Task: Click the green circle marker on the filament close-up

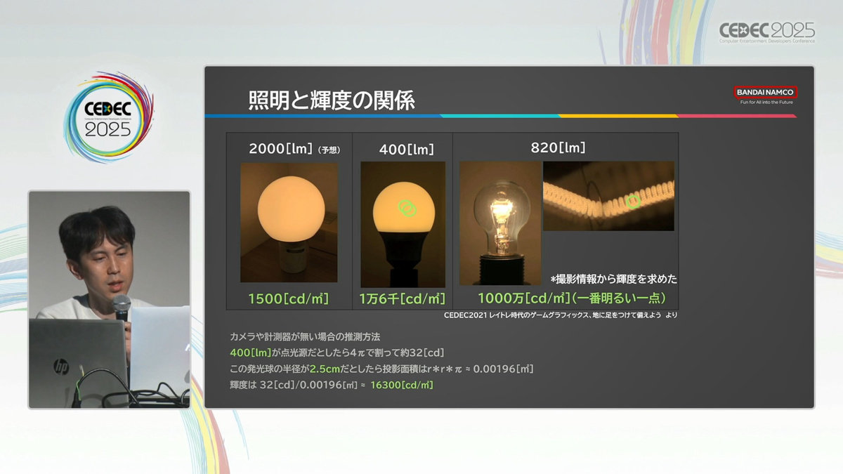Action: tap(633, 202)
